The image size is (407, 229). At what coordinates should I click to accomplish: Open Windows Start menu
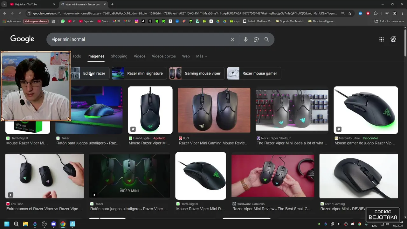pyautogui.click(x=7, y=224)
